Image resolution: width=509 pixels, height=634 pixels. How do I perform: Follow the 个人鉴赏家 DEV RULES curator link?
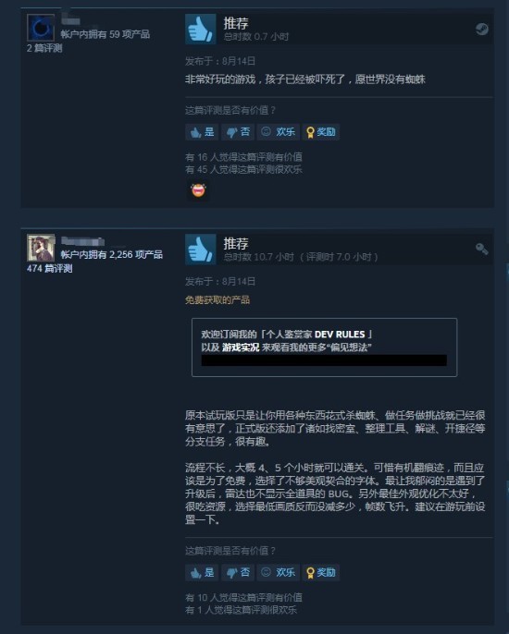coord(316,335)
